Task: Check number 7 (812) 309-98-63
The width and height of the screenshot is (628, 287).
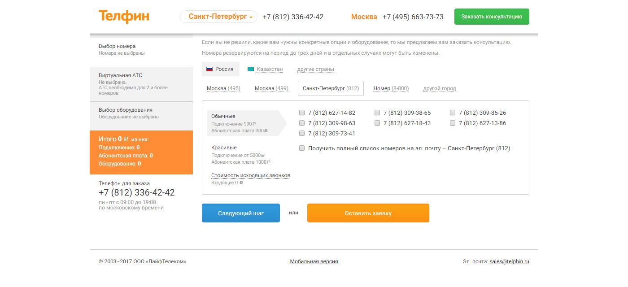Action: 302,123
